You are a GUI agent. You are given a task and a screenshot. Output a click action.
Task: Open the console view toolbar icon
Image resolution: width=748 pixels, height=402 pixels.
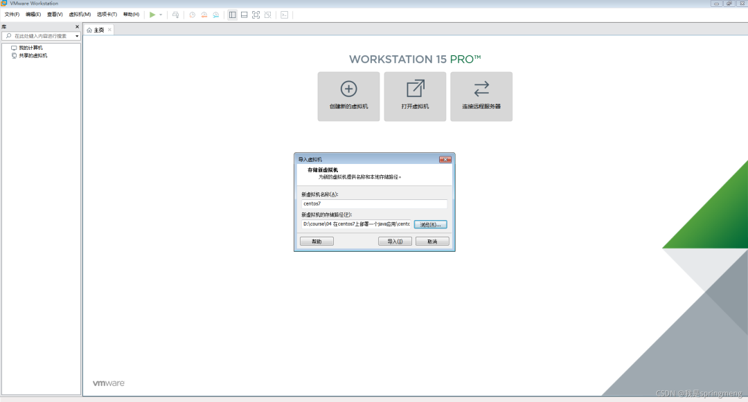click(285, 15)
